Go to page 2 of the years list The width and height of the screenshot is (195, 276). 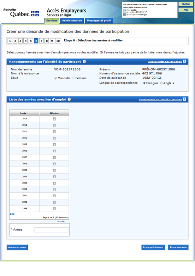[x=12, y=214]
